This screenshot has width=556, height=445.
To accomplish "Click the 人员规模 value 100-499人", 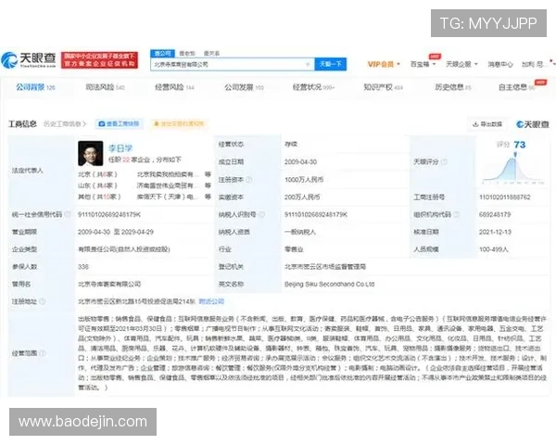I will click(494, 249).
